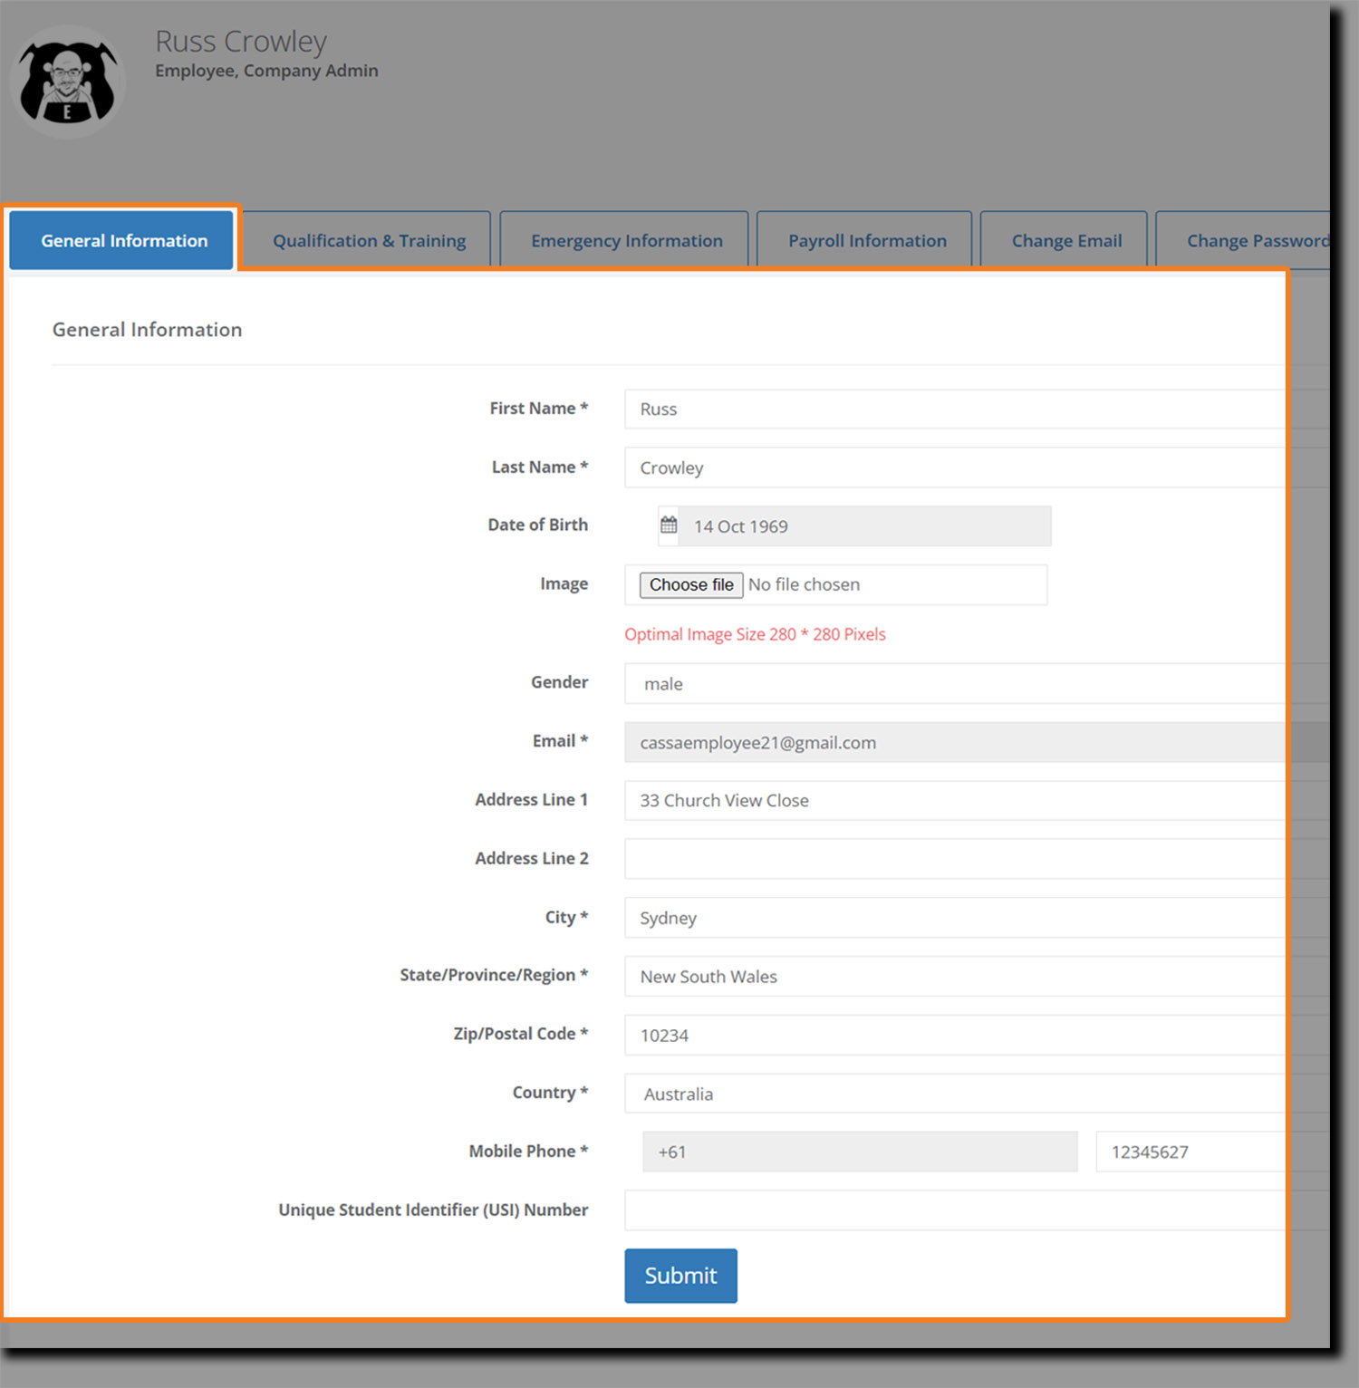1359x1388 pixels.
Task: Select the Change Email tab
Action: [1065, 241]
